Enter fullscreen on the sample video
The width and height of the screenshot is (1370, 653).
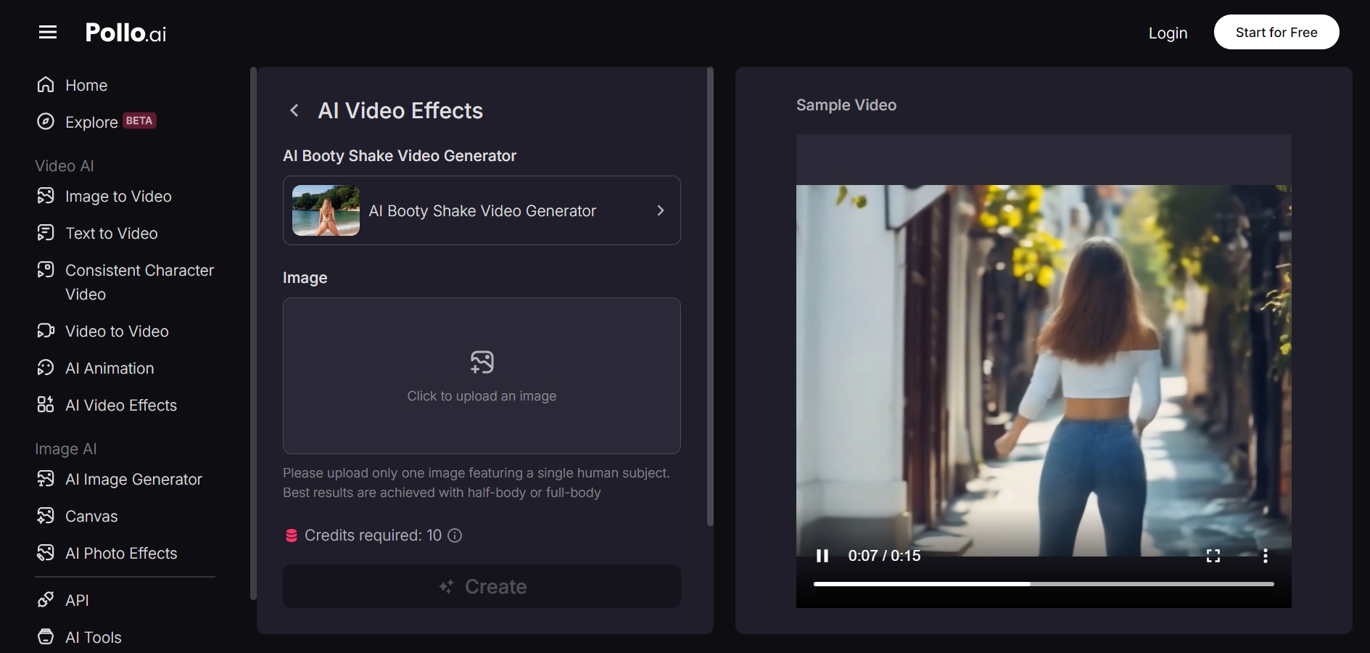tap(1213, 556)
